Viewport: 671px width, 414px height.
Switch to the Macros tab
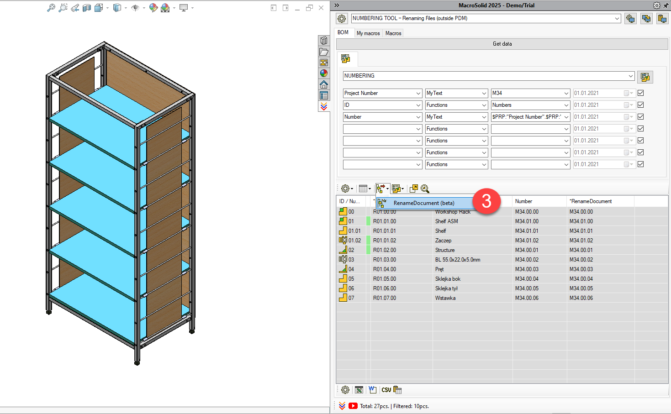point(393,33)
